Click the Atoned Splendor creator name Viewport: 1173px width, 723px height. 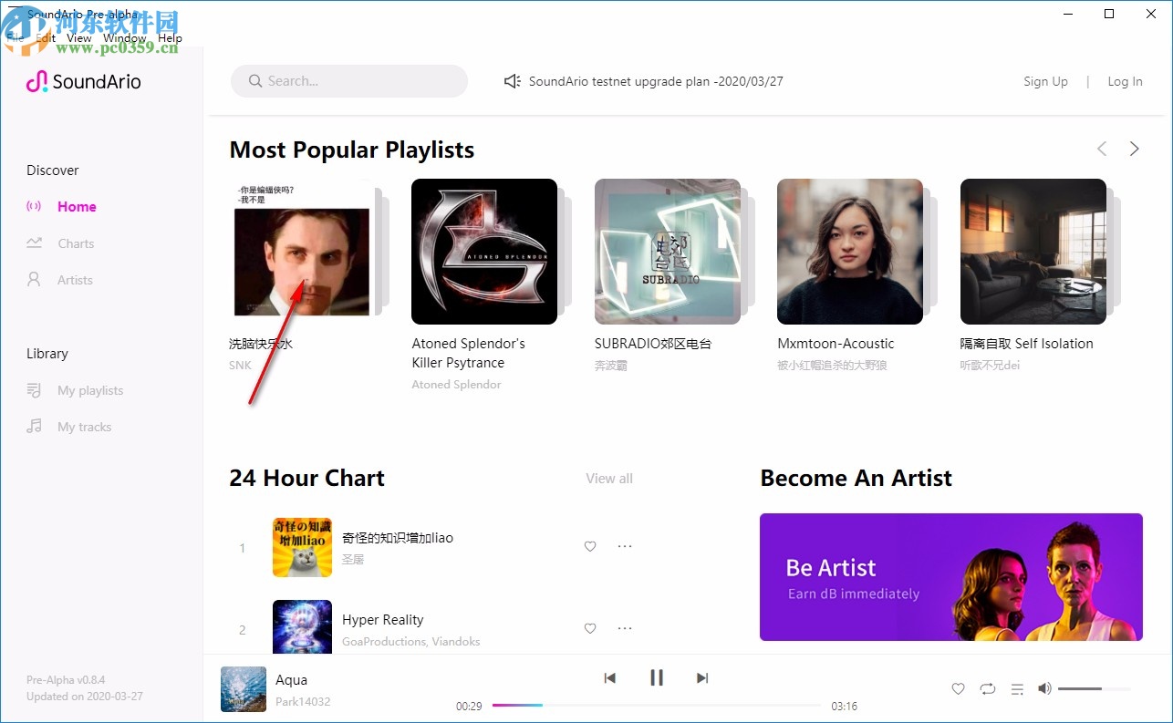tap(456, 385)
